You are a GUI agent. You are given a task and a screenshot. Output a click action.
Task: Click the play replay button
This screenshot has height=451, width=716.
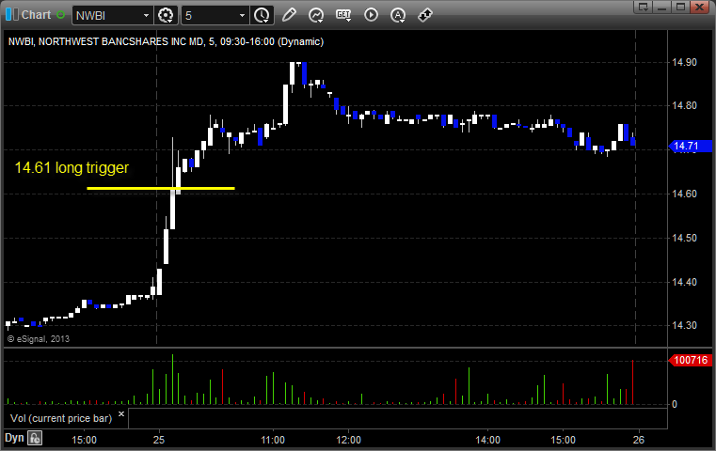point(371,15)
